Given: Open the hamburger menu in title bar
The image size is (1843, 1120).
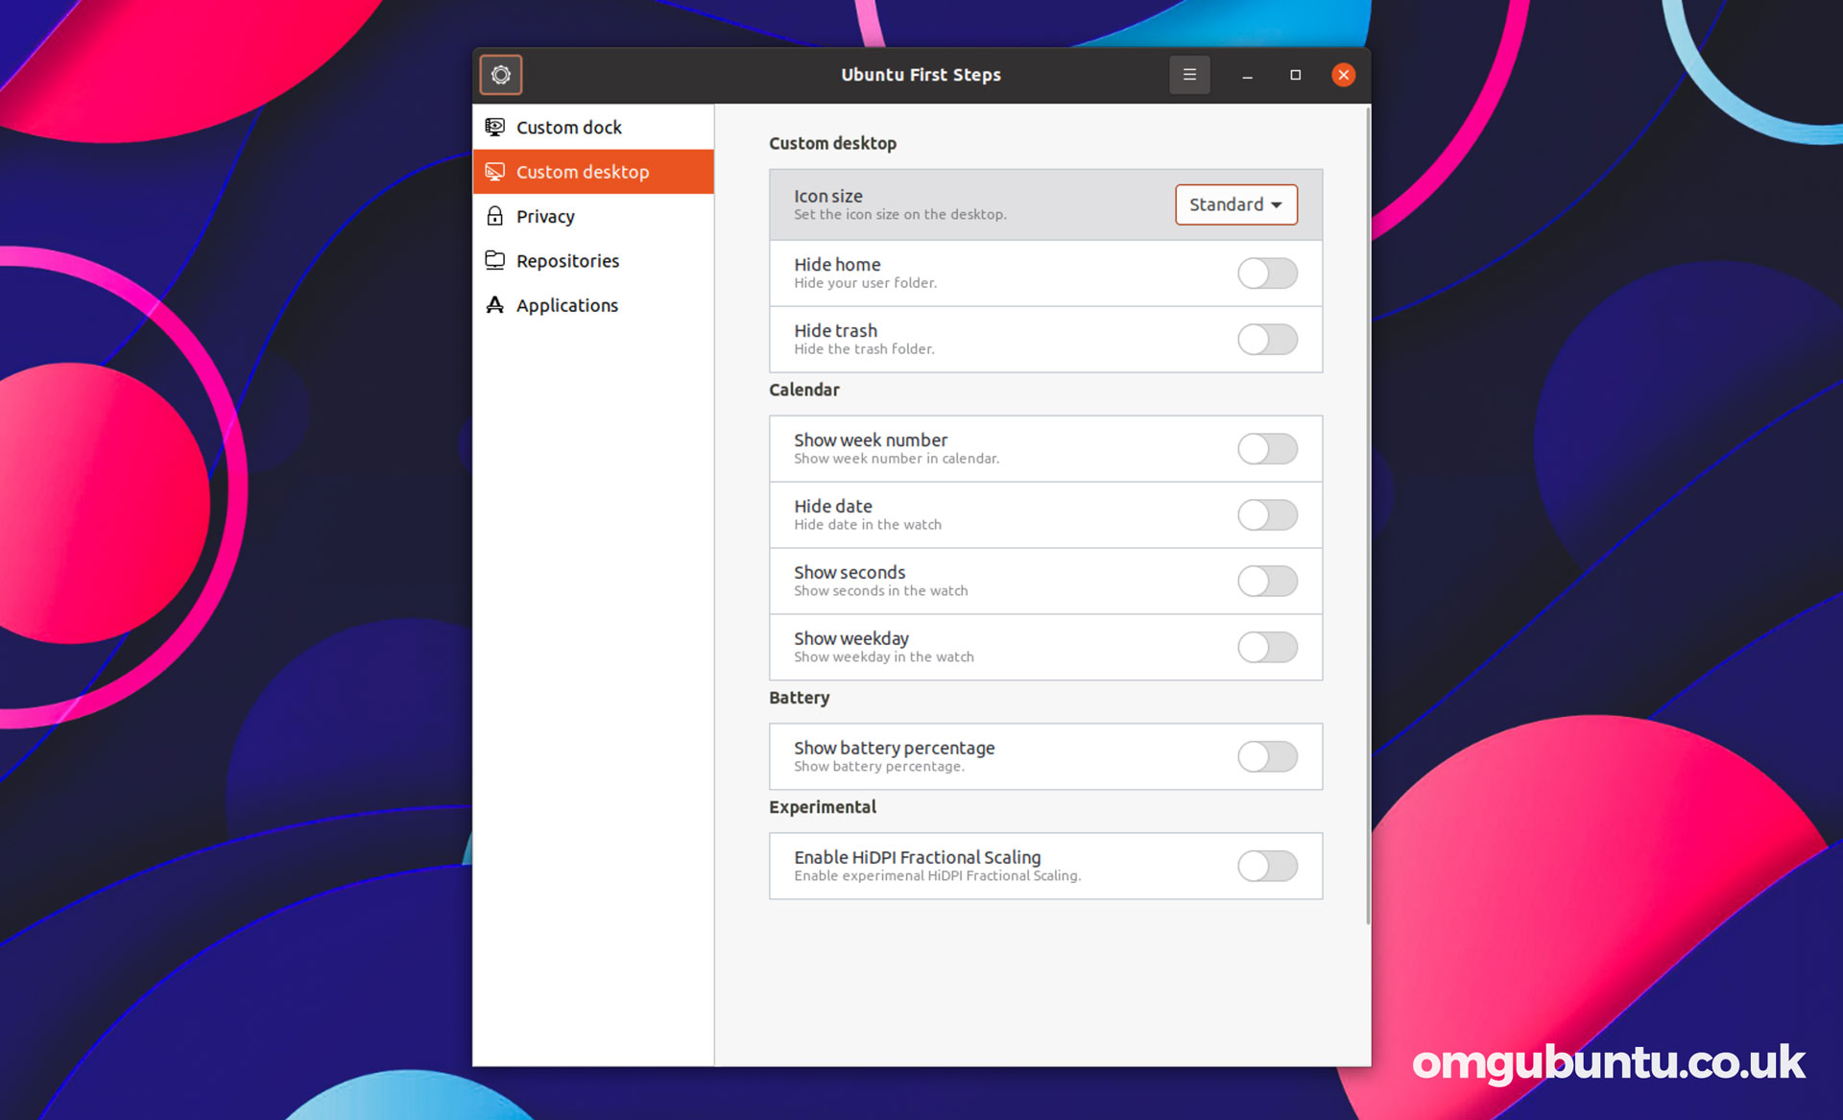Looking at the screenshot, I should (1189, 75).
